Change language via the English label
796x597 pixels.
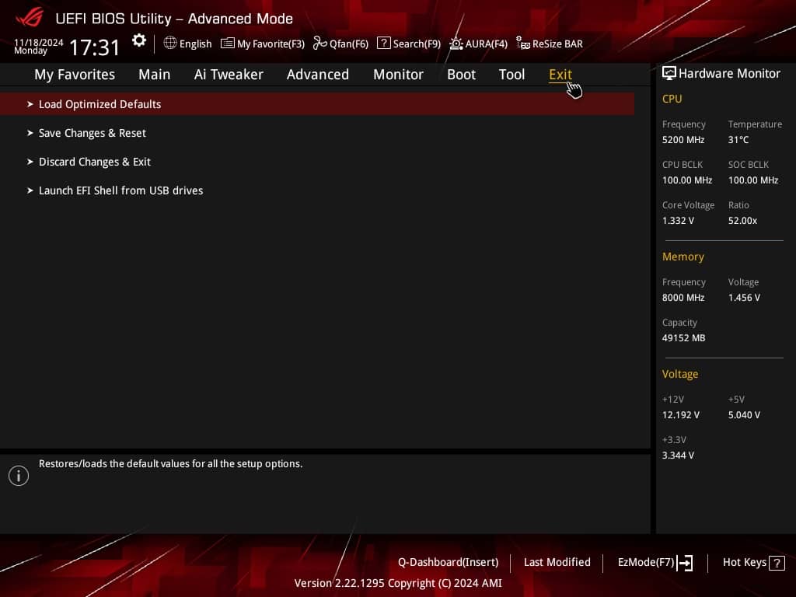[195, 44]
